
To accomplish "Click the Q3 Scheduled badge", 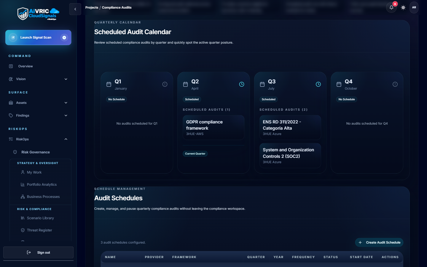I will coord(269,99).
